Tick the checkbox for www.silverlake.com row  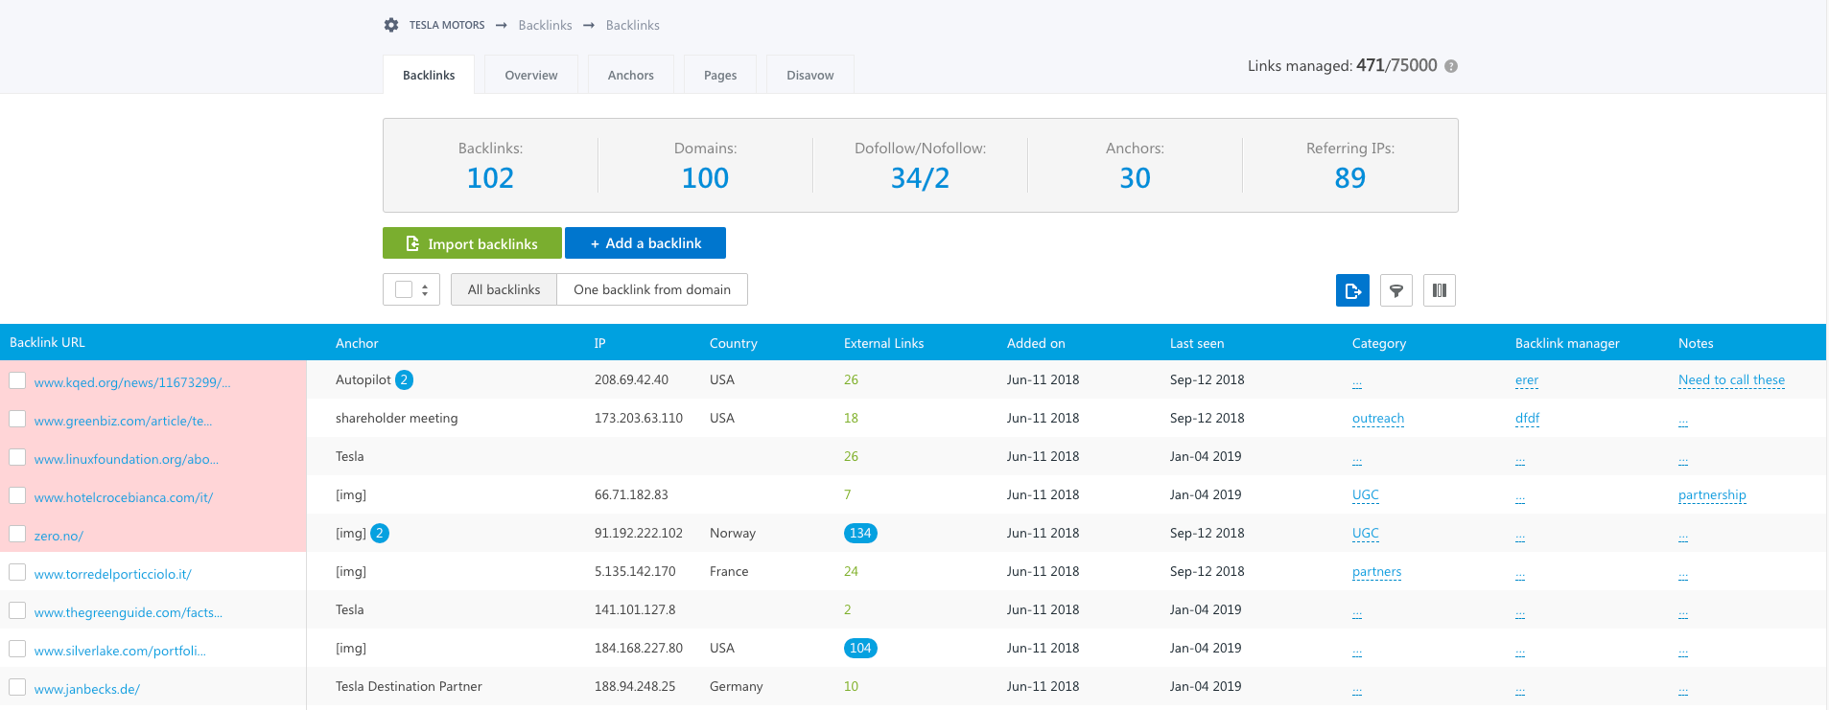(17, 649)
